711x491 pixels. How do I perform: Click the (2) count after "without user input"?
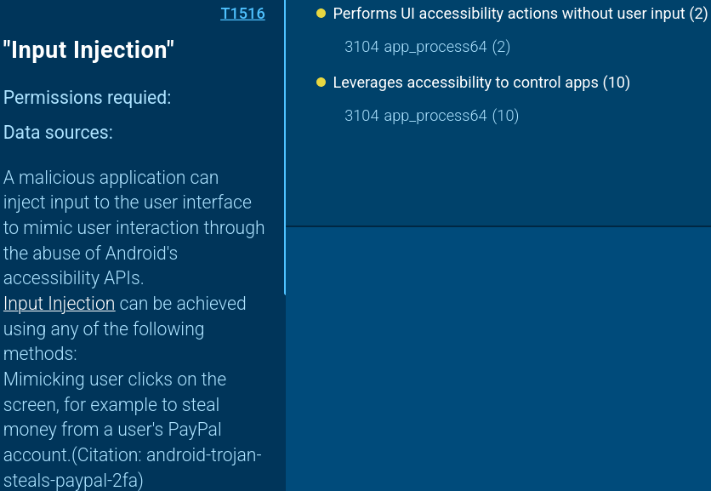699,14
